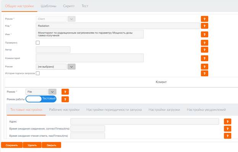Open the Настройка уведомлений tab
The width and height of the screenshot is (238, 152).
point(206,110)
